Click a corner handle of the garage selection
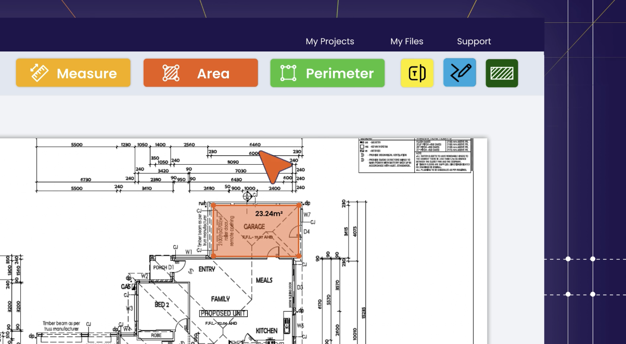Screen dimensions: 626x344 tap(213, 205)
